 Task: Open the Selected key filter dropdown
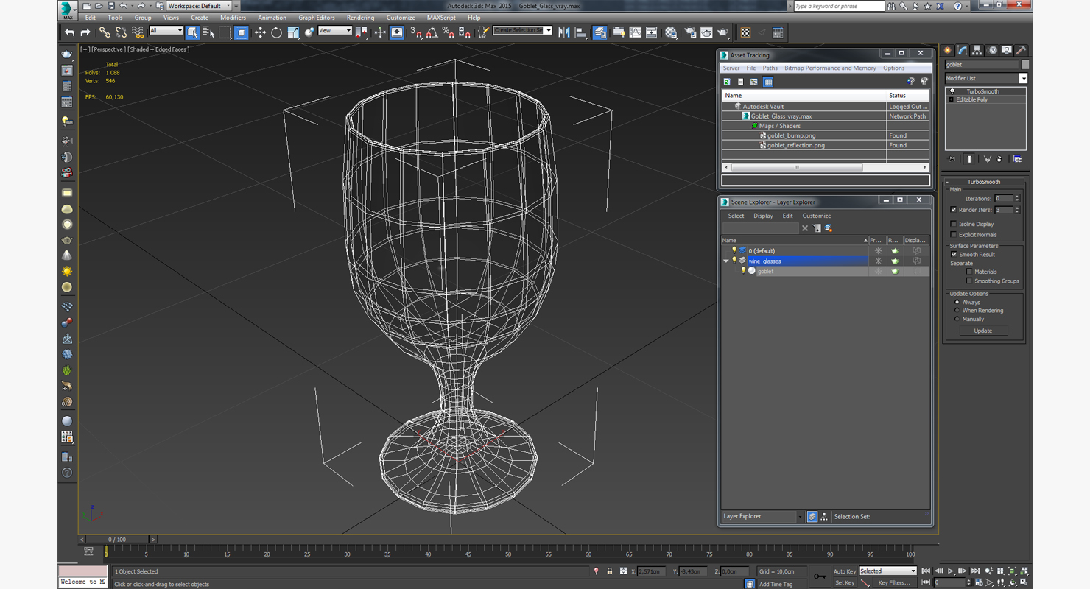pyautogui.click(x=888, y=571)
